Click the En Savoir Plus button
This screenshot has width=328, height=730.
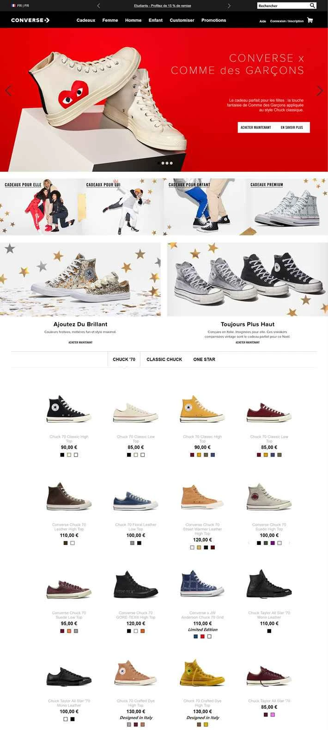(x=292, y=127)
